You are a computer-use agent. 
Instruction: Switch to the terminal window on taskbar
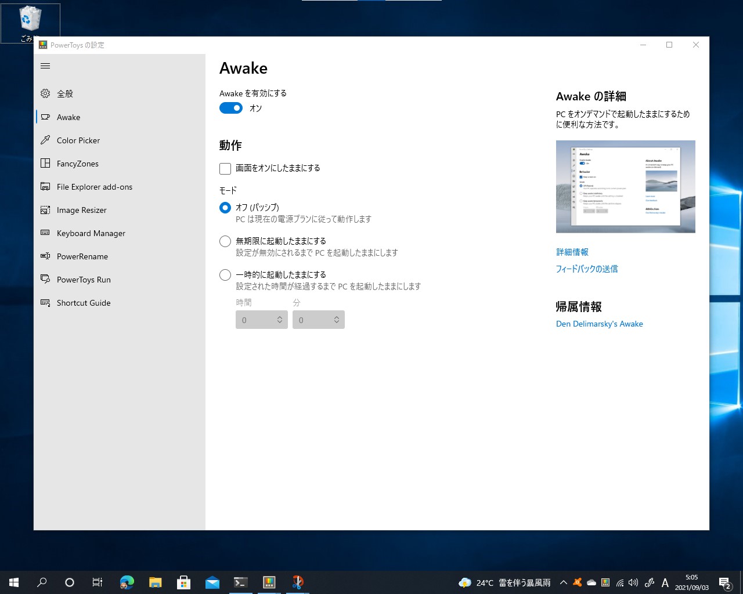click(x=240, y=582)
